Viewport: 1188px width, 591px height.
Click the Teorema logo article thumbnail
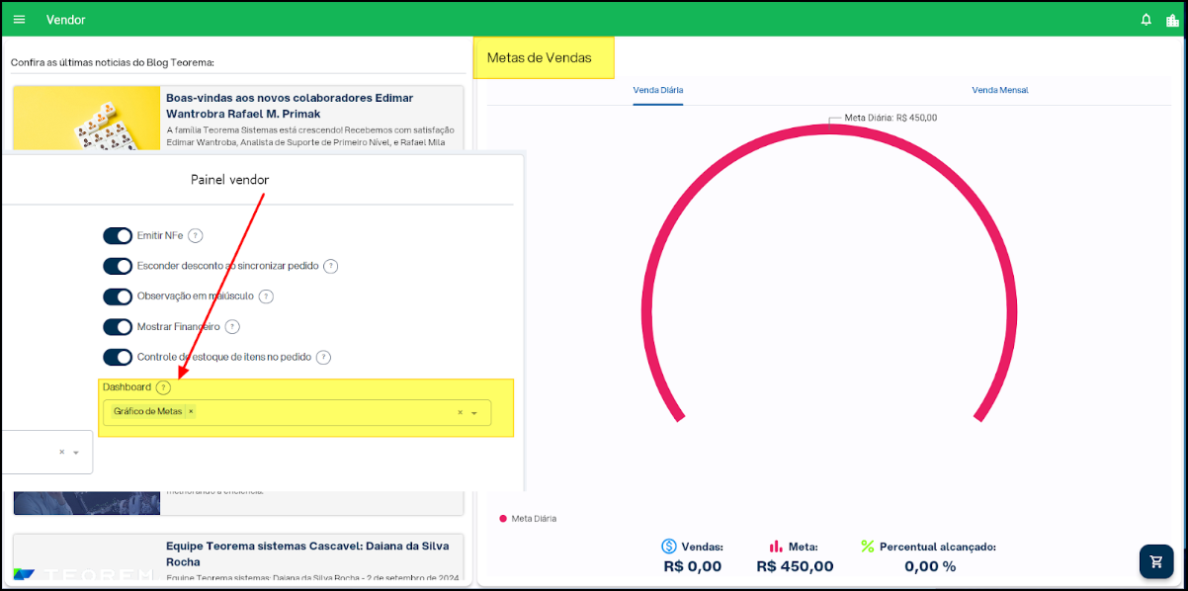point(87,559)
